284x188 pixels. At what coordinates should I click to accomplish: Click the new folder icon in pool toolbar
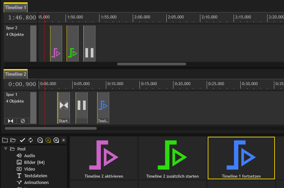5,140
